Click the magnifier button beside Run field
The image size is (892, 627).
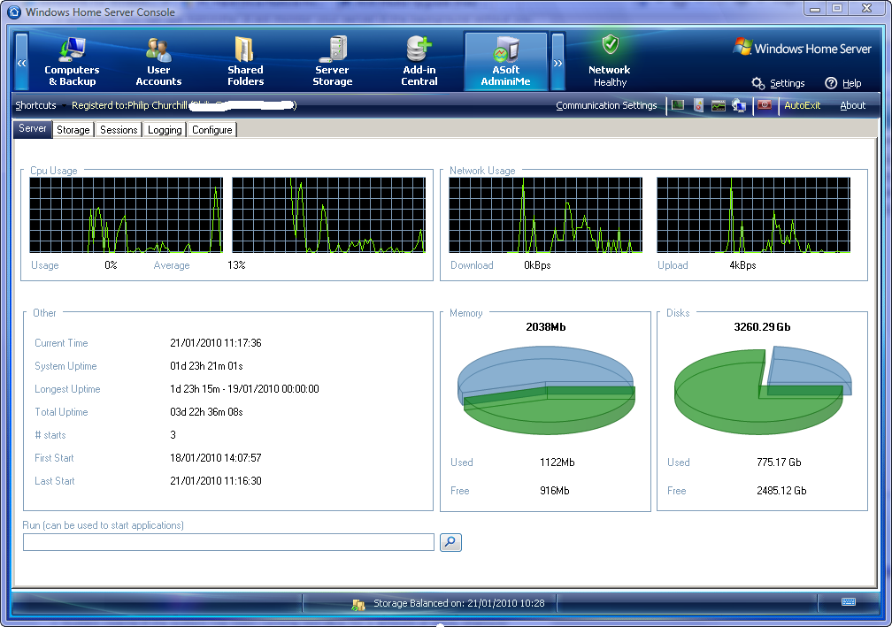pos(450,542)
